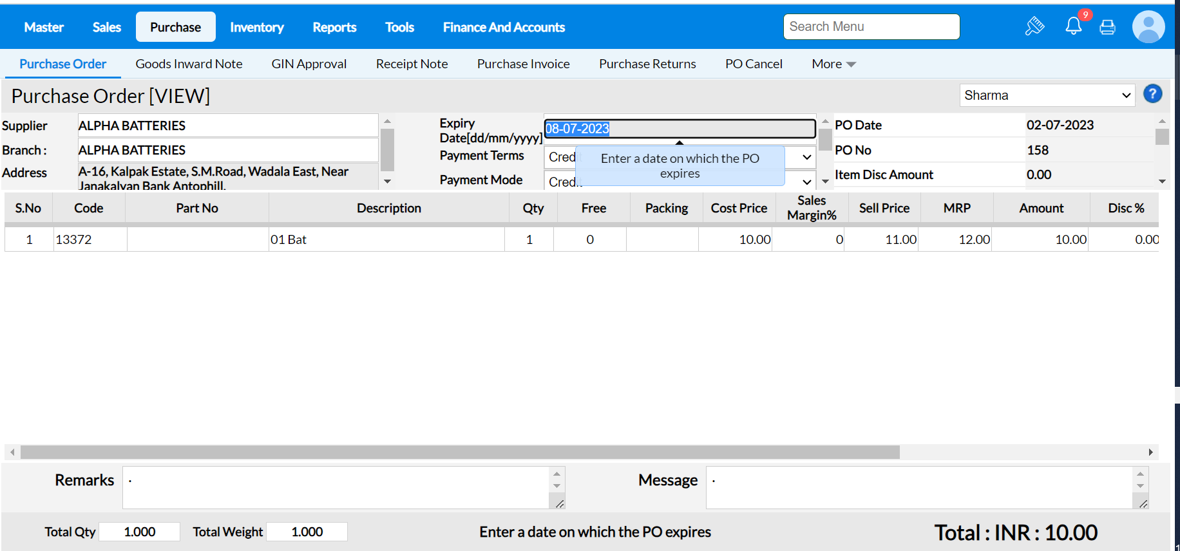Open the Purchase Invoice tab
Viewport: 1180px width, 551px height.
coord(523,64)
